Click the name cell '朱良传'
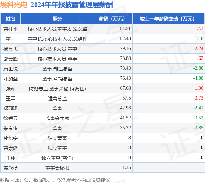This screenshot has height=183, width=205. pos(11,128)
